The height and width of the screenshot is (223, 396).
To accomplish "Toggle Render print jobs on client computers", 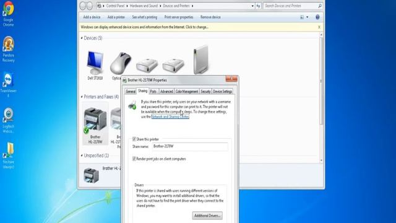I will (134, 159).
